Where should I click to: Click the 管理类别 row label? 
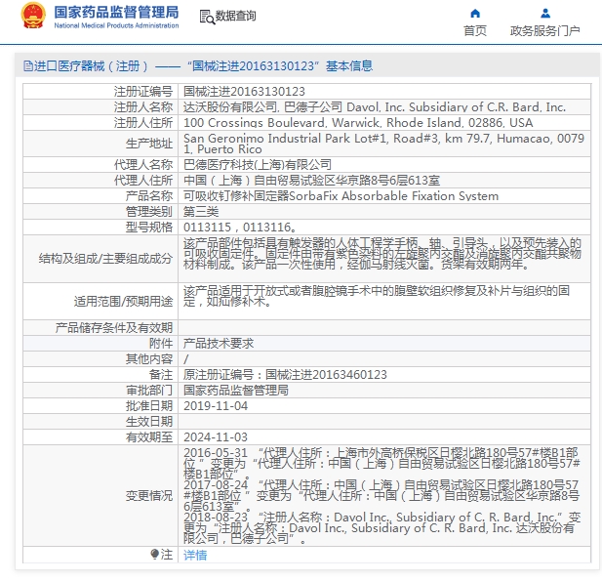(149, 211)
